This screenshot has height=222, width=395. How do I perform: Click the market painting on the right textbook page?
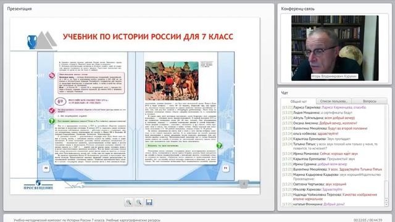tap(172, 81)
